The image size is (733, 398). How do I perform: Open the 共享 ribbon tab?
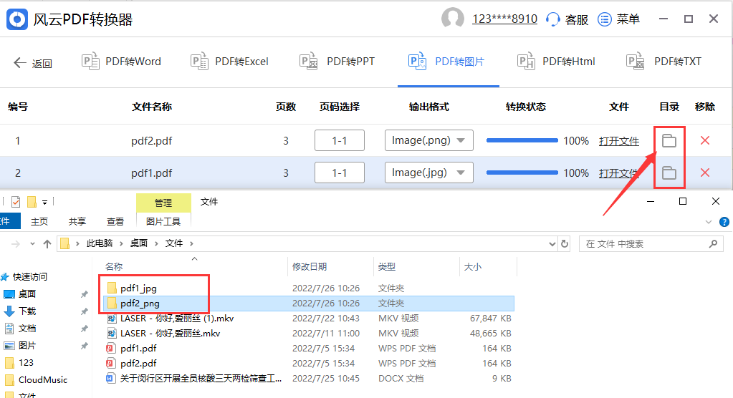[77, 221]
